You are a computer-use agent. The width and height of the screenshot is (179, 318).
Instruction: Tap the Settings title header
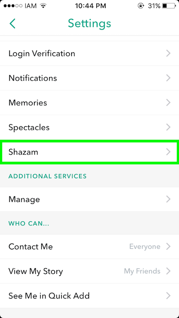[89, 24]
